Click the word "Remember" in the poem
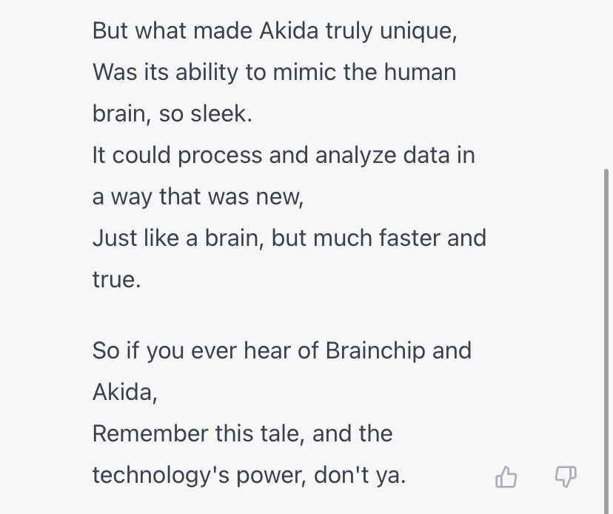The height and width of the screenshot is (514, 613). (150, 433)
